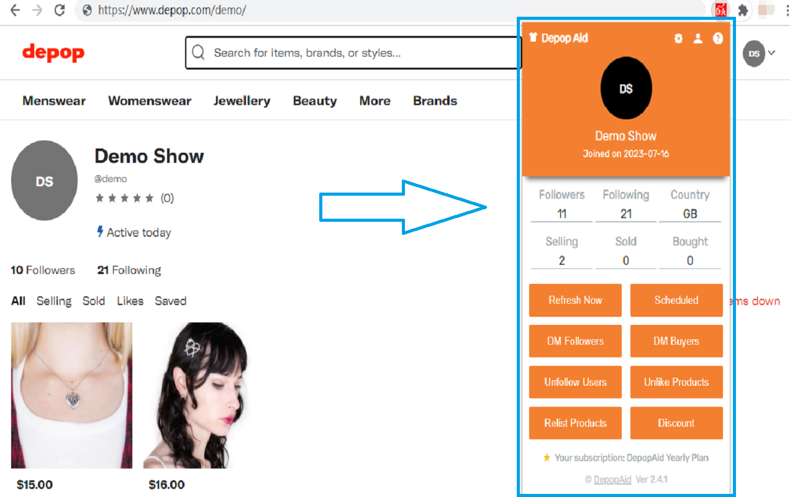Click the depop logo
The image size is (795, 497).
(53, 53)
